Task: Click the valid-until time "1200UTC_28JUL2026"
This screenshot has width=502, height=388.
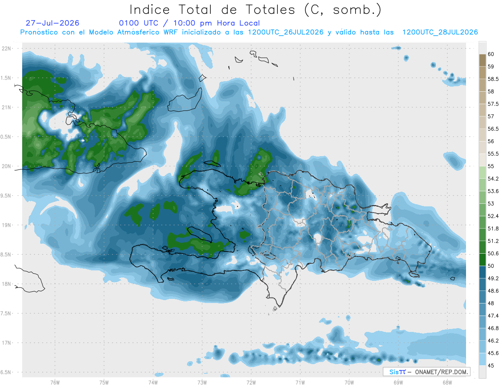Action: pos(440,32)
